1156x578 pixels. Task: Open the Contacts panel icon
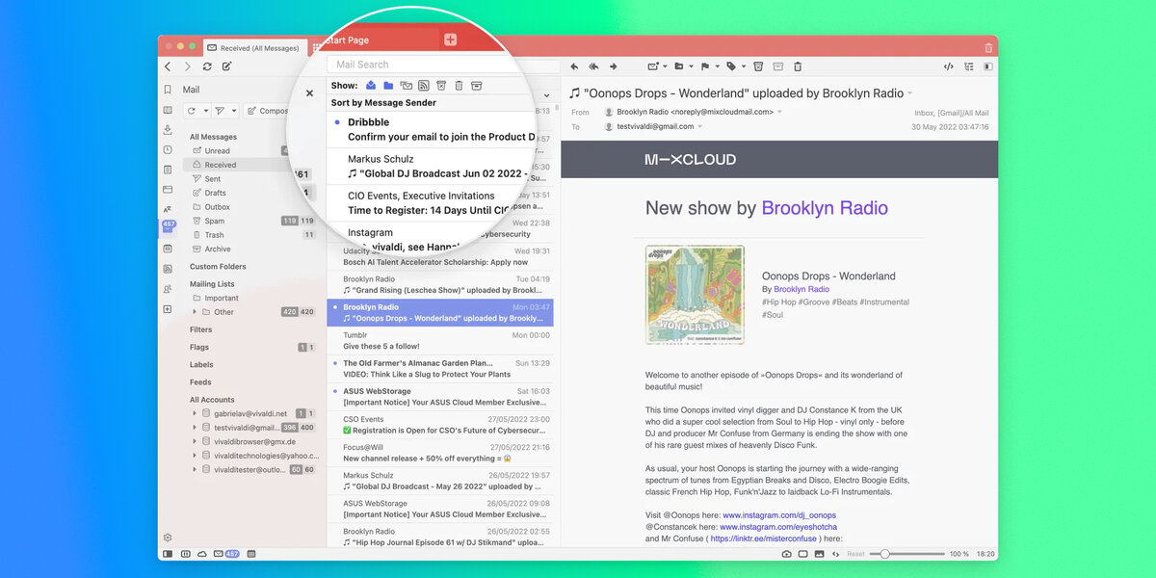pos(168,289)
